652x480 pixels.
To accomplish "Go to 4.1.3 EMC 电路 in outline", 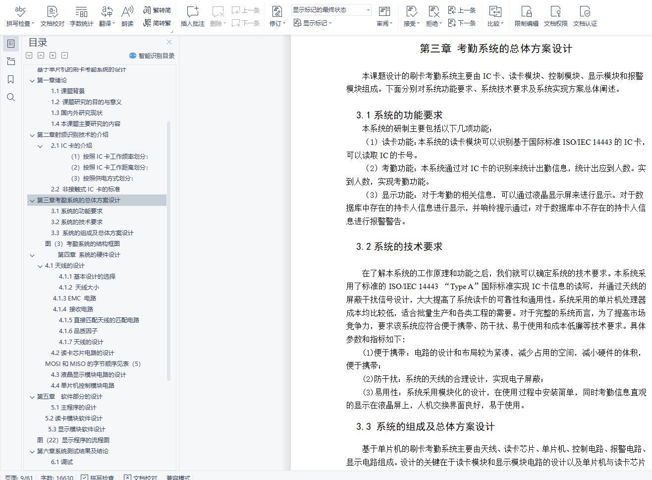I will [74, 299].
